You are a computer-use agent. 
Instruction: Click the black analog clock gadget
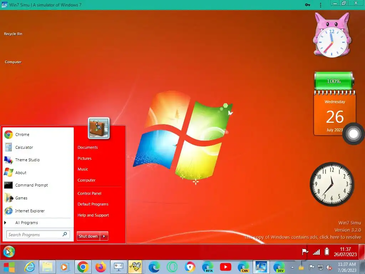pyautogui.click(x=332, y=184)
